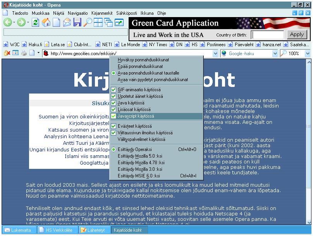Open the Back button history dropdown arrow
Viewport: 313px width, 236px height.
pyautogui.click(x=14, y=23)
